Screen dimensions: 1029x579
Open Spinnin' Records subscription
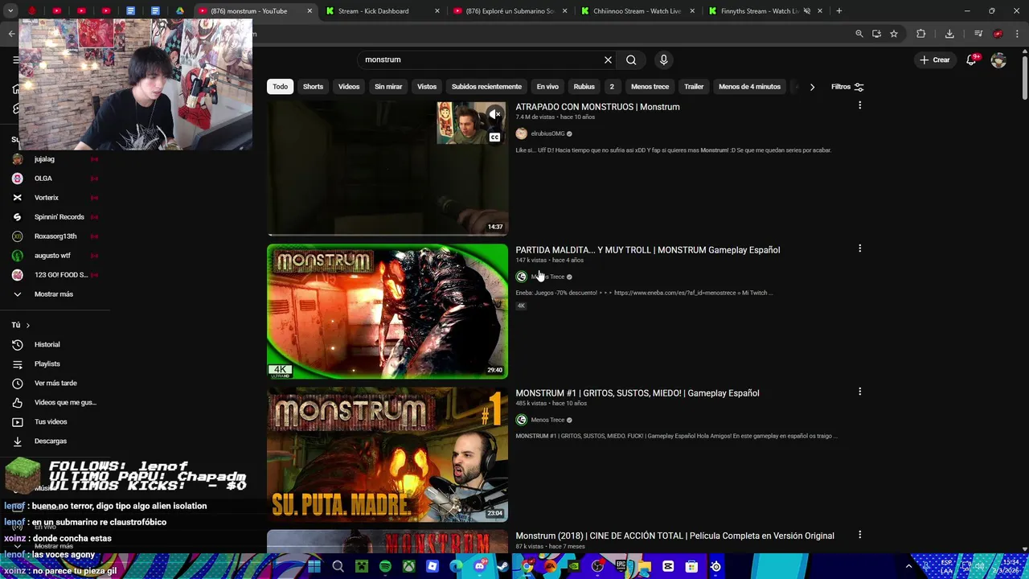click(55, 217)
